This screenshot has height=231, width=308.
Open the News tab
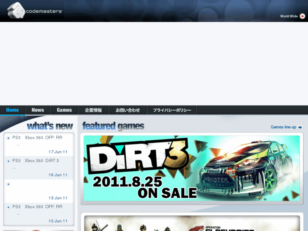[38, 110]
